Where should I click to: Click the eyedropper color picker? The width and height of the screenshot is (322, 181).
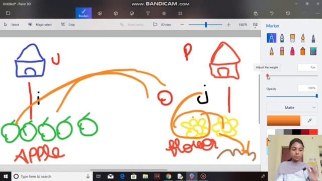[310, 121]
